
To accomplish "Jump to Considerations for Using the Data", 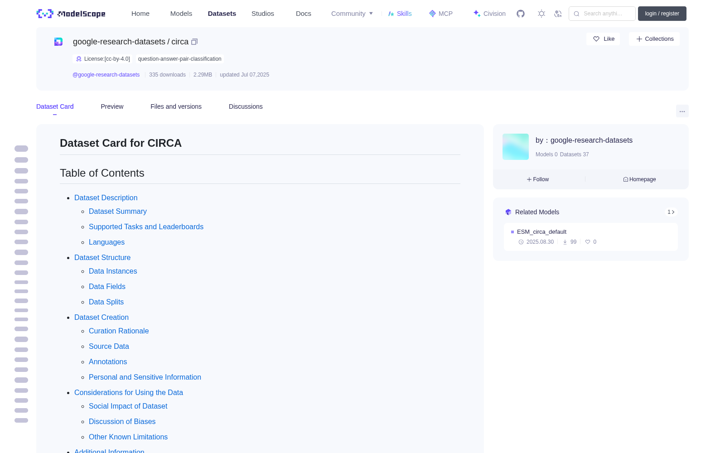I will 129,392.
